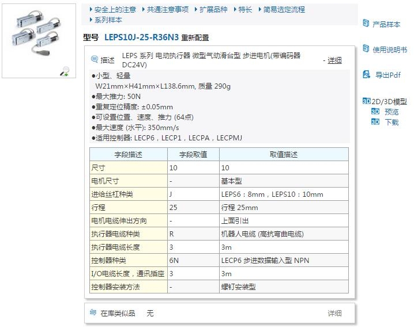Click the 下载 download link

point(392,122)
